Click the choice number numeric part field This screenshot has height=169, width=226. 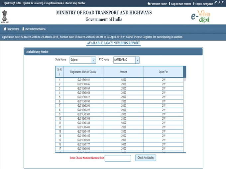[118, 158]
